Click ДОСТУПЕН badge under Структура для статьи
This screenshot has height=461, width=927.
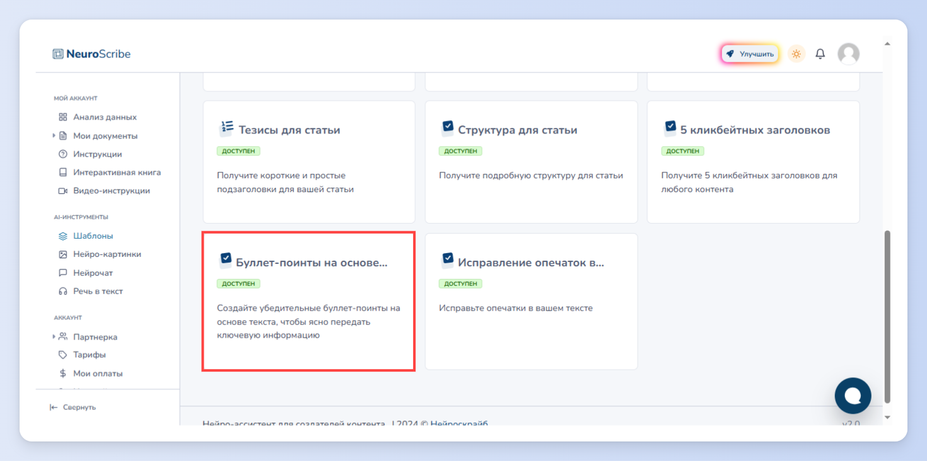pos(460,151)
